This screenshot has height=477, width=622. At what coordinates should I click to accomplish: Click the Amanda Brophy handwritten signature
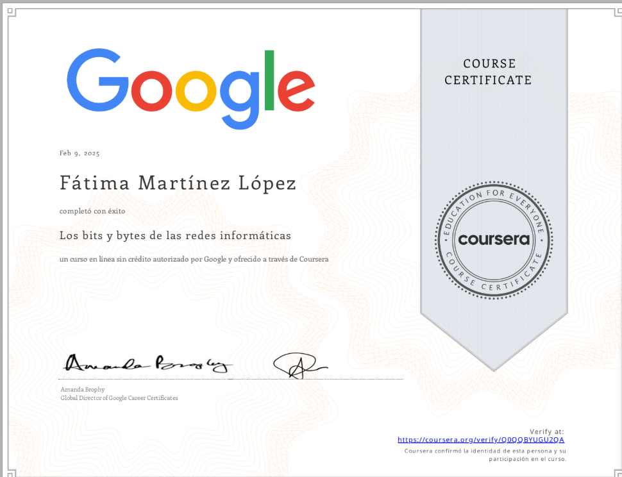pos(148,364)
